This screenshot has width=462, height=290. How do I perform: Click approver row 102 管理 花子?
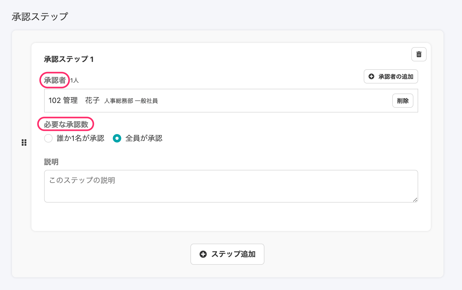coord(231,101)
